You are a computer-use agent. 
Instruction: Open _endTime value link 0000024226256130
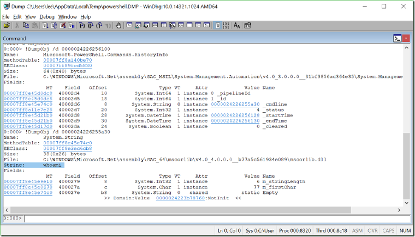click(235, 121)
